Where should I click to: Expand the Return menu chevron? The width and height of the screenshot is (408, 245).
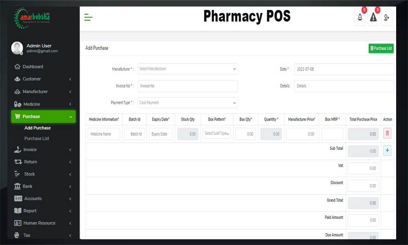(x=70, y=162)
